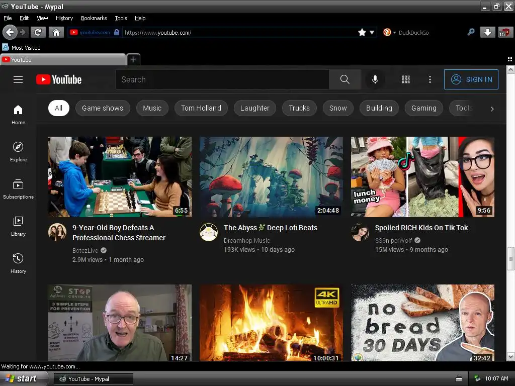
Task: Open the Most Visited bookmarks folder
Action: coord(22,48)
